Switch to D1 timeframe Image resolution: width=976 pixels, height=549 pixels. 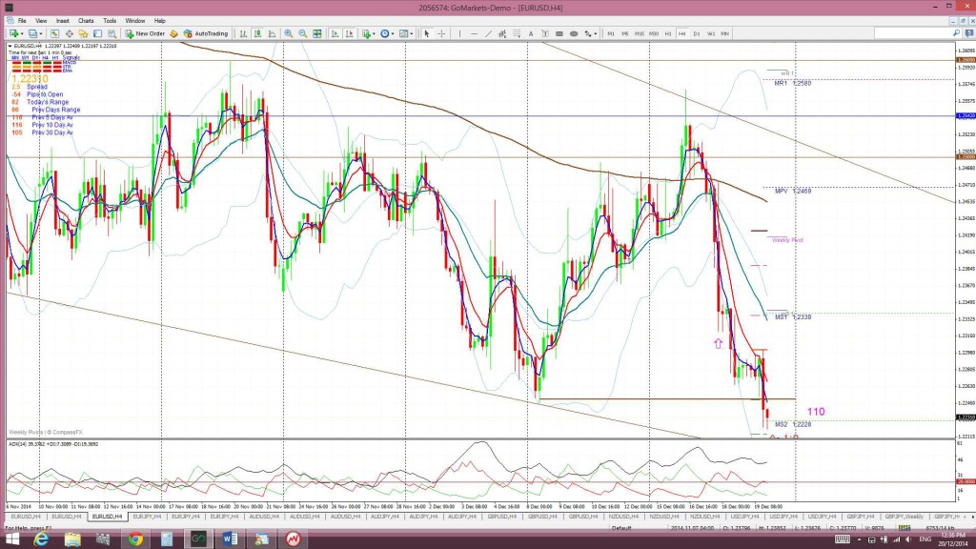pos(697,33)
